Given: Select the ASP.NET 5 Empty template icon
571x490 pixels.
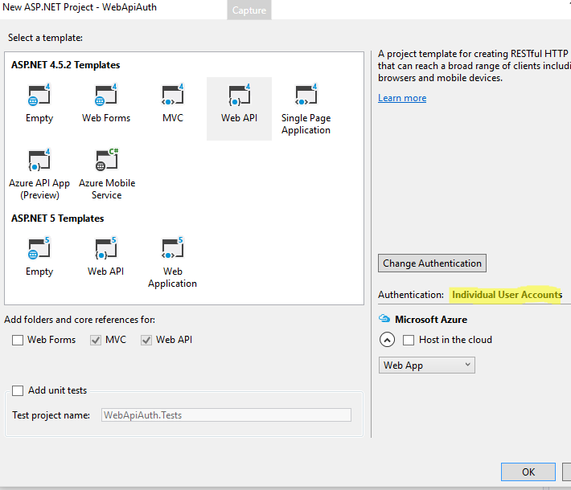Looking at the screenshot, I should (x=39, y=248).
